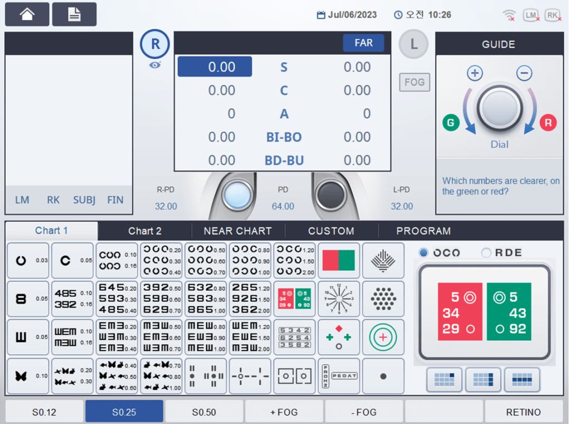Switch to the Chart 2 tab
This screenshot has width=569, height=424.
pos(144,231)
